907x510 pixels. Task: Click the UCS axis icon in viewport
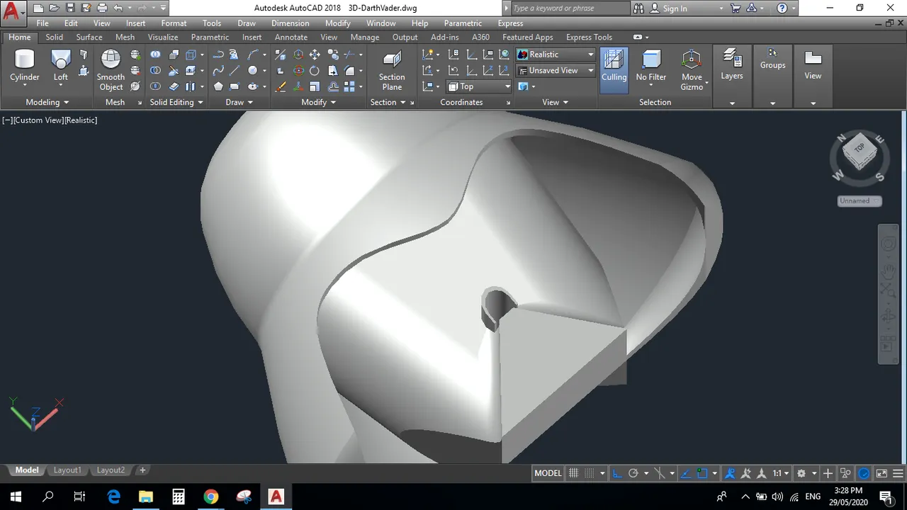[37, 414]
